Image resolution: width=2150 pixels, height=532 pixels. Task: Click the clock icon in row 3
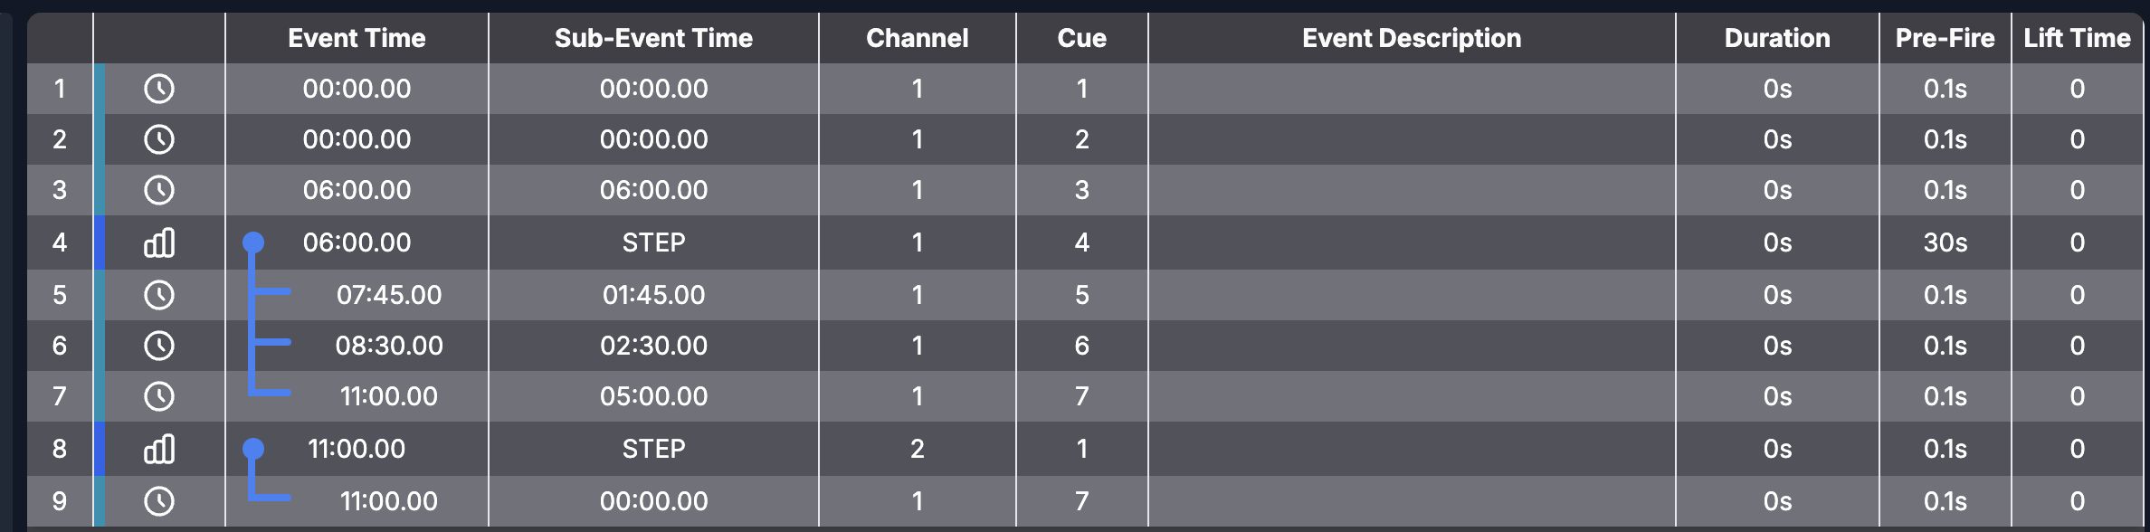[x=159, y=190]
